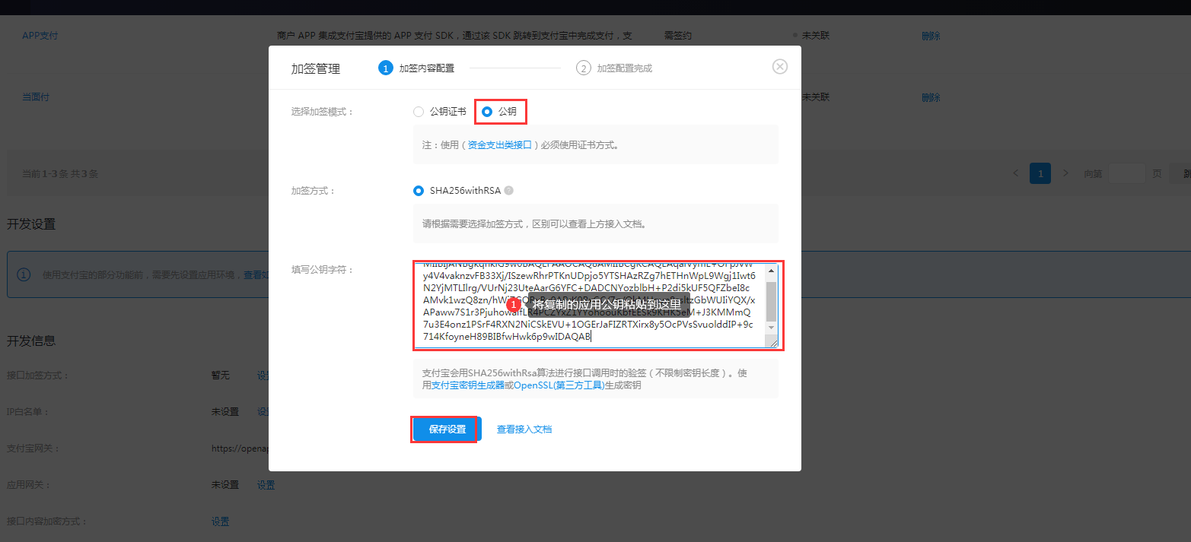Go to the next page with the pagination arrow
Screen dimensions: 1191x542
1065,173
